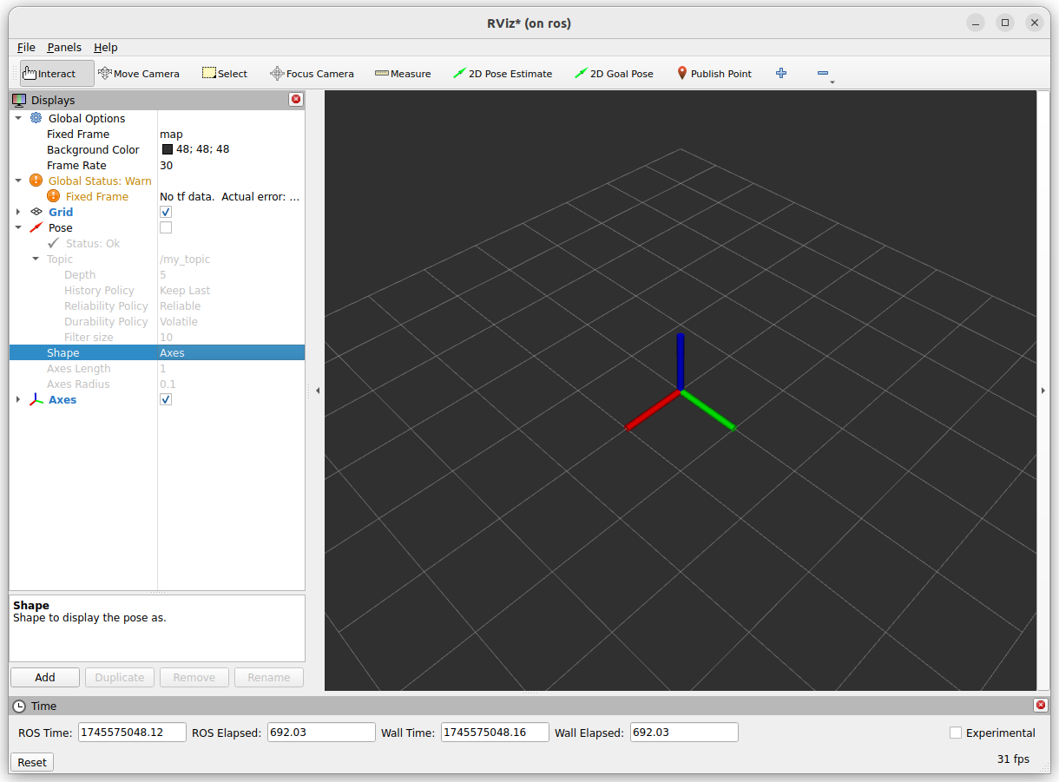Image resolution: width=1059 pixels, height=782 pixels.
Task: Click right-edge splitter arrow of 3D view
Action: 1043,391
